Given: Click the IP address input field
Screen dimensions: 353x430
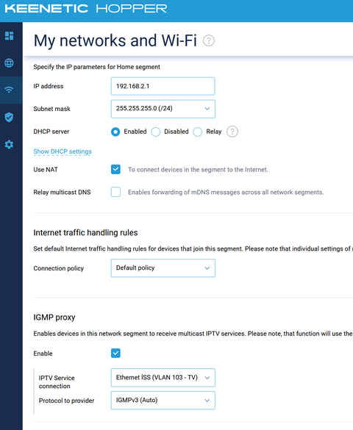Looking at the screenshot, I should click(x=163, y=86).
